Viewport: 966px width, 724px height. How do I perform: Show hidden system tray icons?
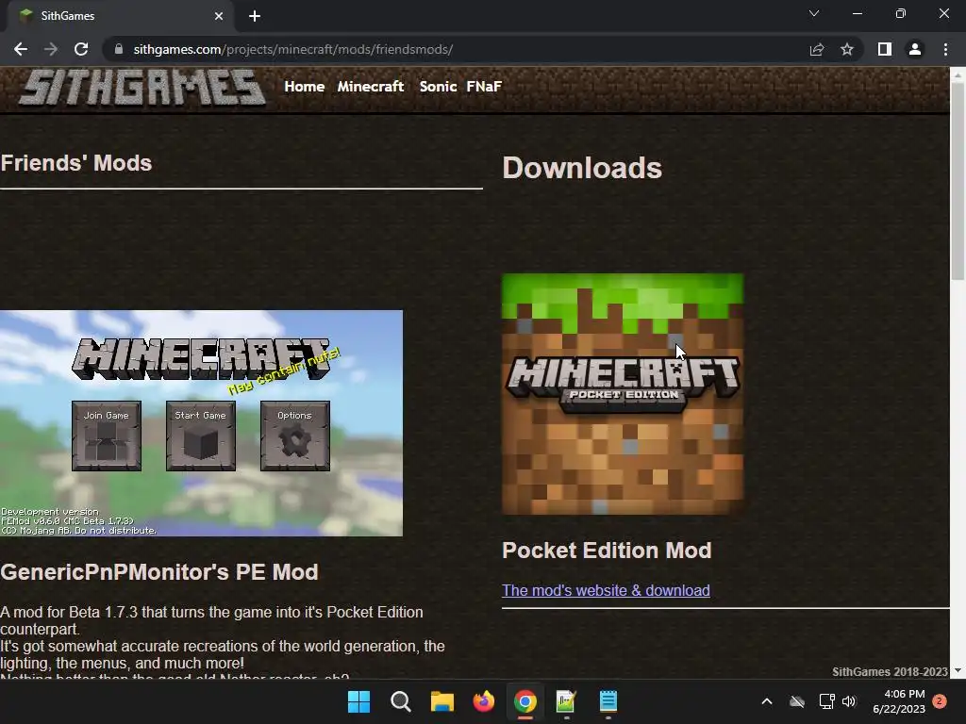point(767,701)
